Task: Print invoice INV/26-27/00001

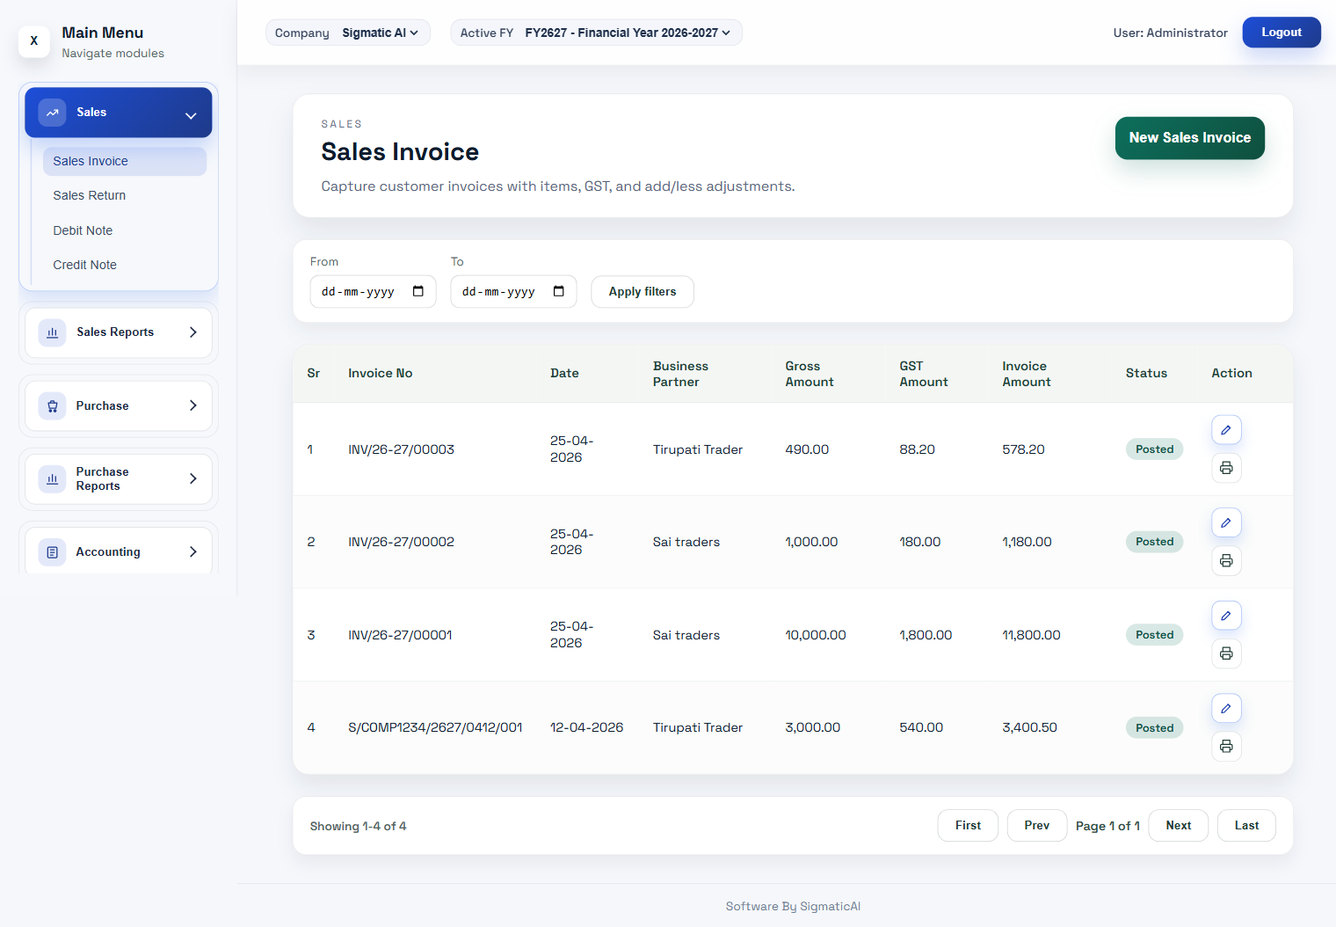Action: click(1226, 653)
